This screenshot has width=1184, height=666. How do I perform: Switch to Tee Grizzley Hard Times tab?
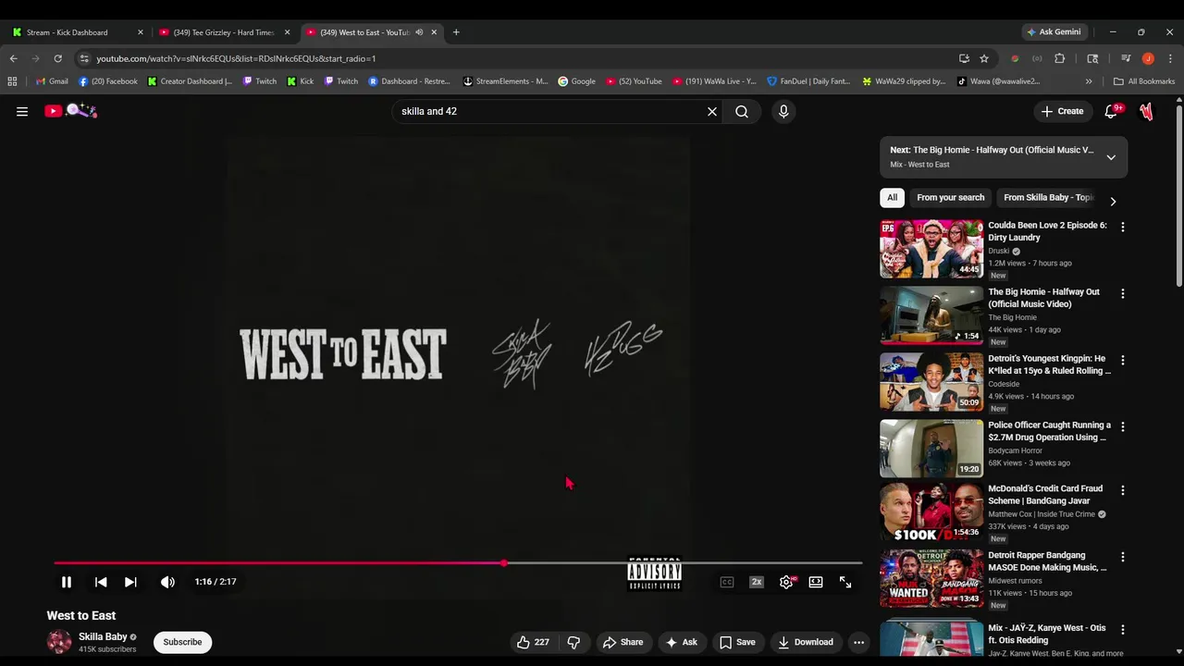(223, 32)
